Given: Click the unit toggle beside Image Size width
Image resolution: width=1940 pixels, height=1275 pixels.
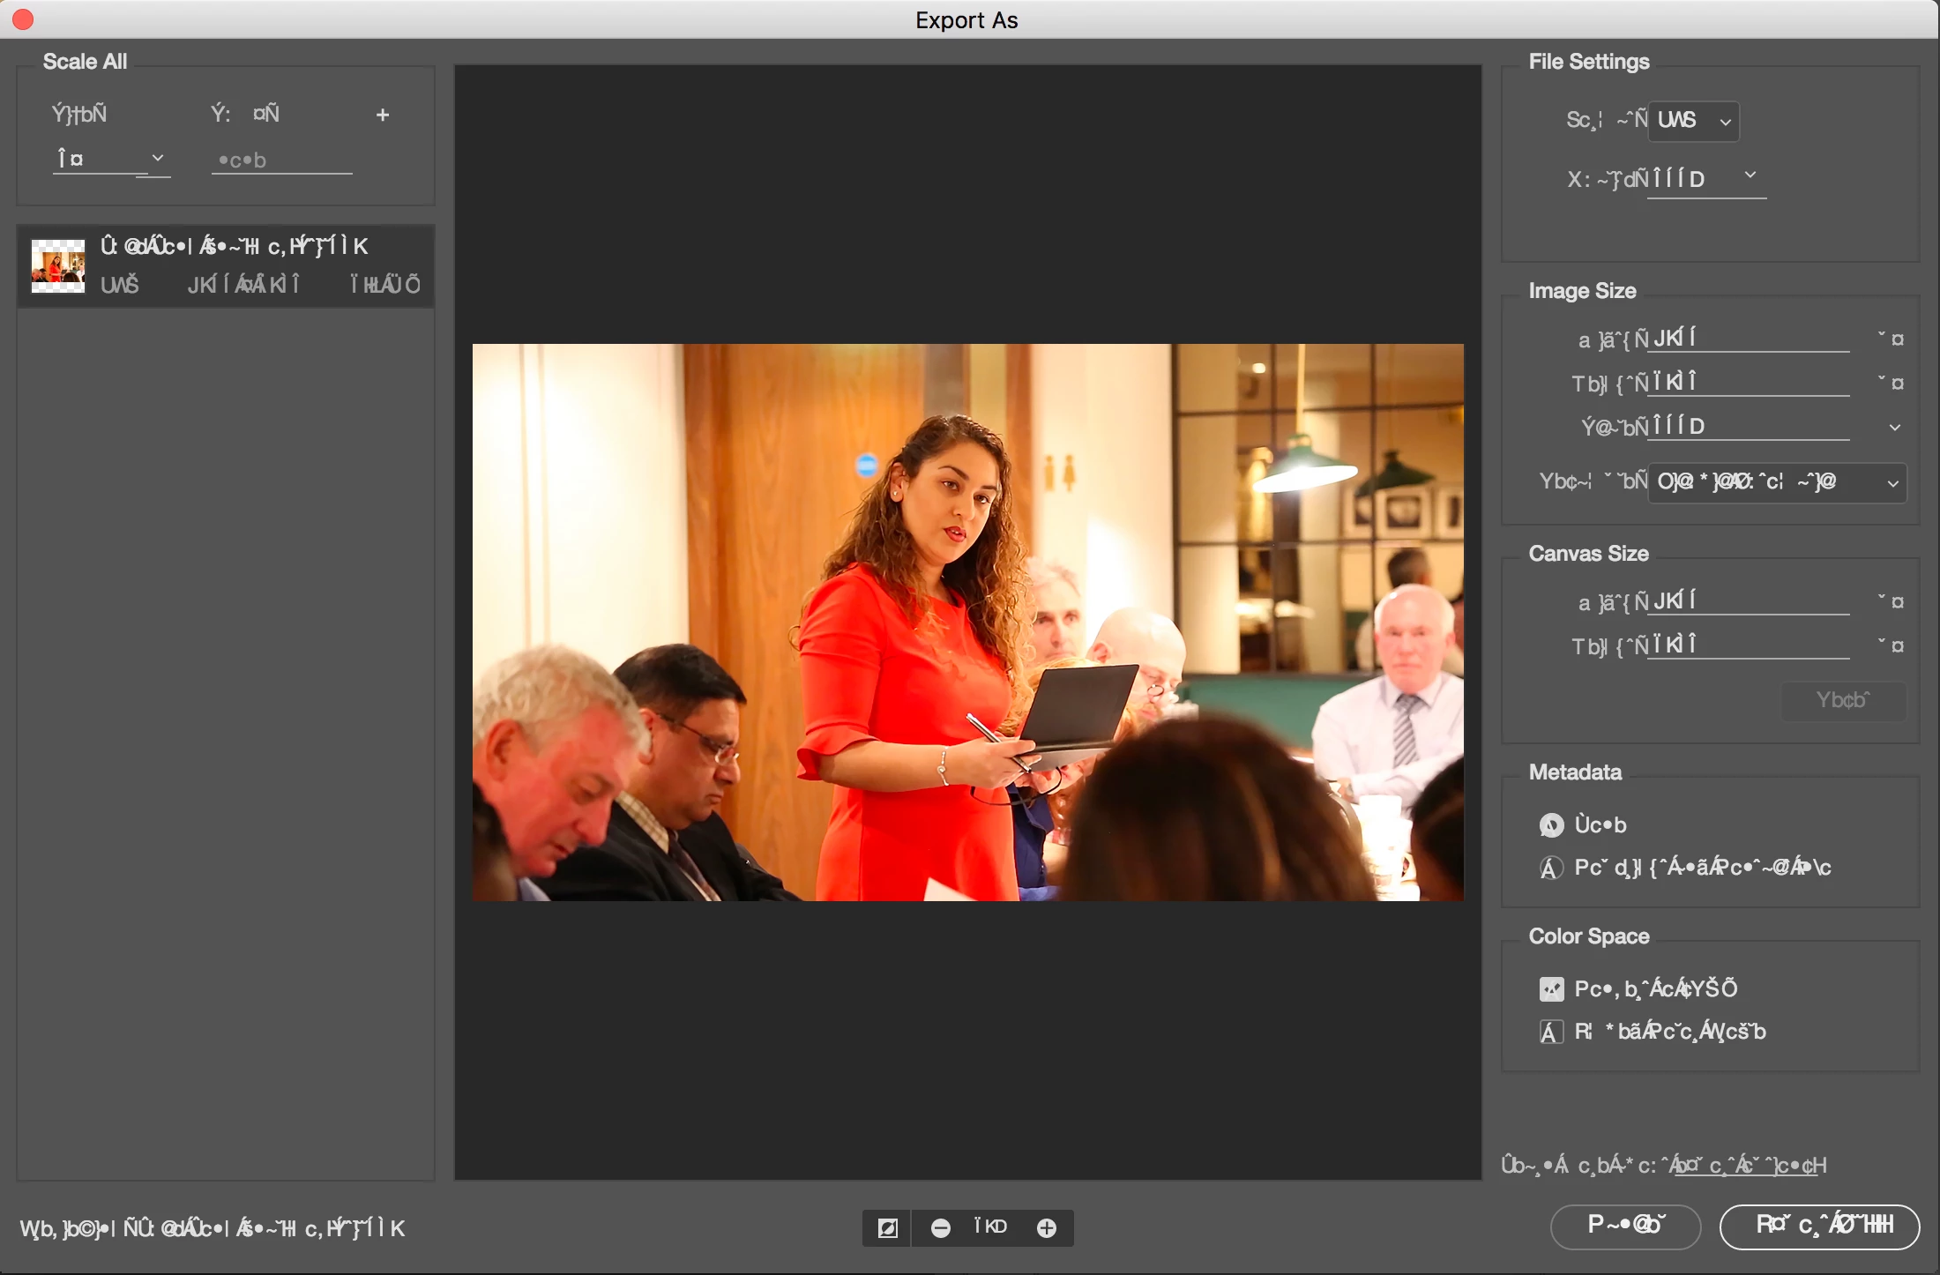Looking at the screenshot, I should (1891, 339).
